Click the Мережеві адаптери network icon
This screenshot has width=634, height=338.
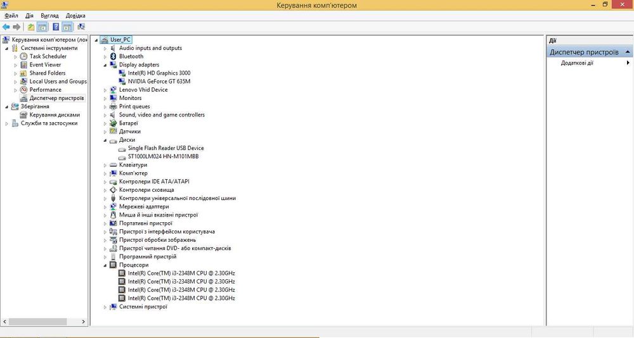click(113, 207)
